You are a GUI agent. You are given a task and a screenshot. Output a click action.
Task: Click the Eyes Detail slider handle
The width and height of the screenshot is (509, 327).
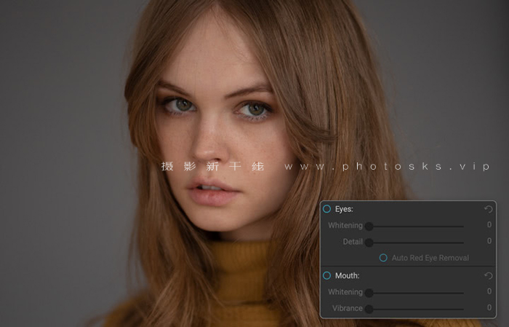pos(369,243)
